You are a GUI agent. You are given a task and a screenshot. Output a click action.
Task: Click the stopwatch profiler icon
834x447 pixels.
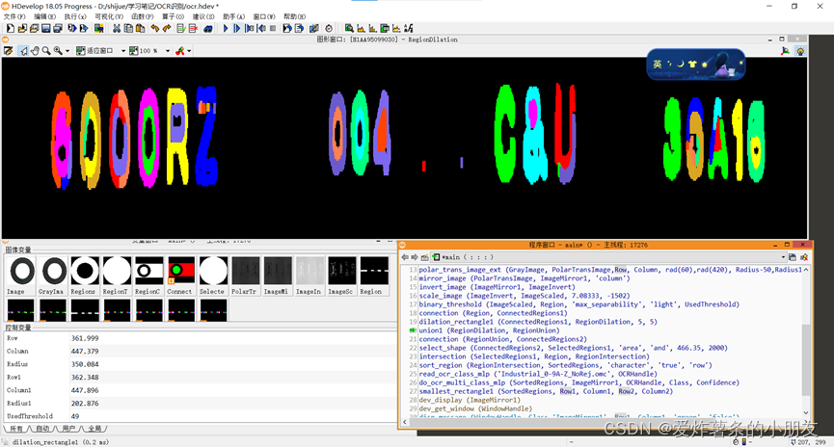pyautogui.click(x=329, y=28)
